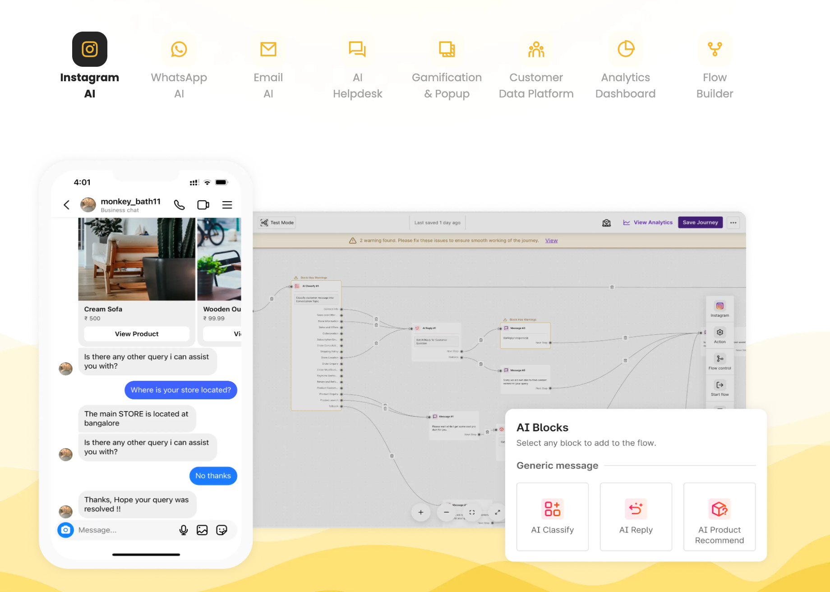
Task: Open the chat hamburger menu
Action: tap(227, 204)
